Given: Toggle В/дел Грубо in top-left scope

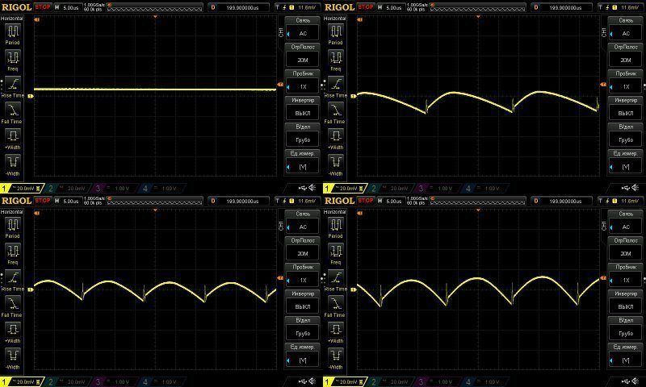Looking at the screenshot, I should coord(303,135).
